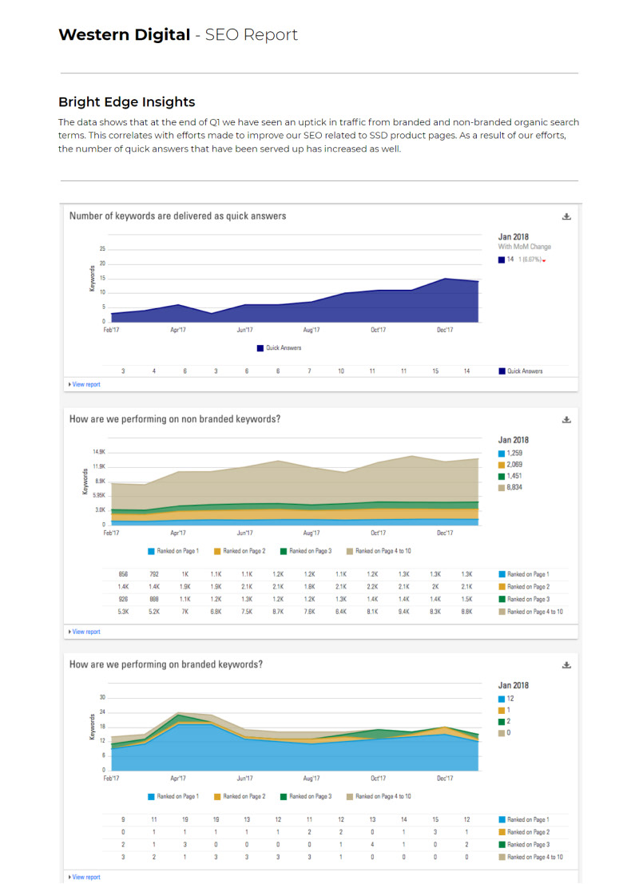Download the non branded keywords chart
Screen dimensions: 639x884
(x=566, y=419)
